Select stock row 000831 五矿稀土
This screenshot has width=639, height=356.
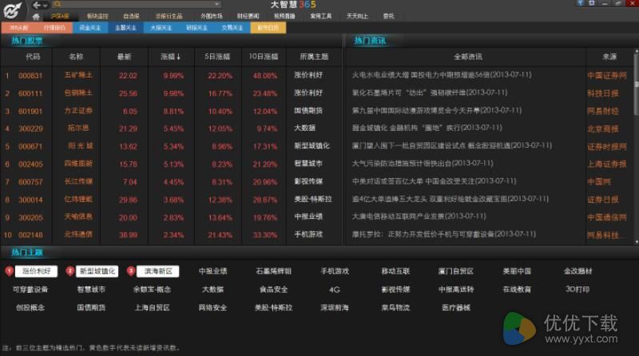coord(172,76)
